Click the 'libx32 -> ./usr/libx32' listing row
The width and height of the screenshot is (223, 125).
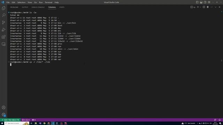(46, 41)
